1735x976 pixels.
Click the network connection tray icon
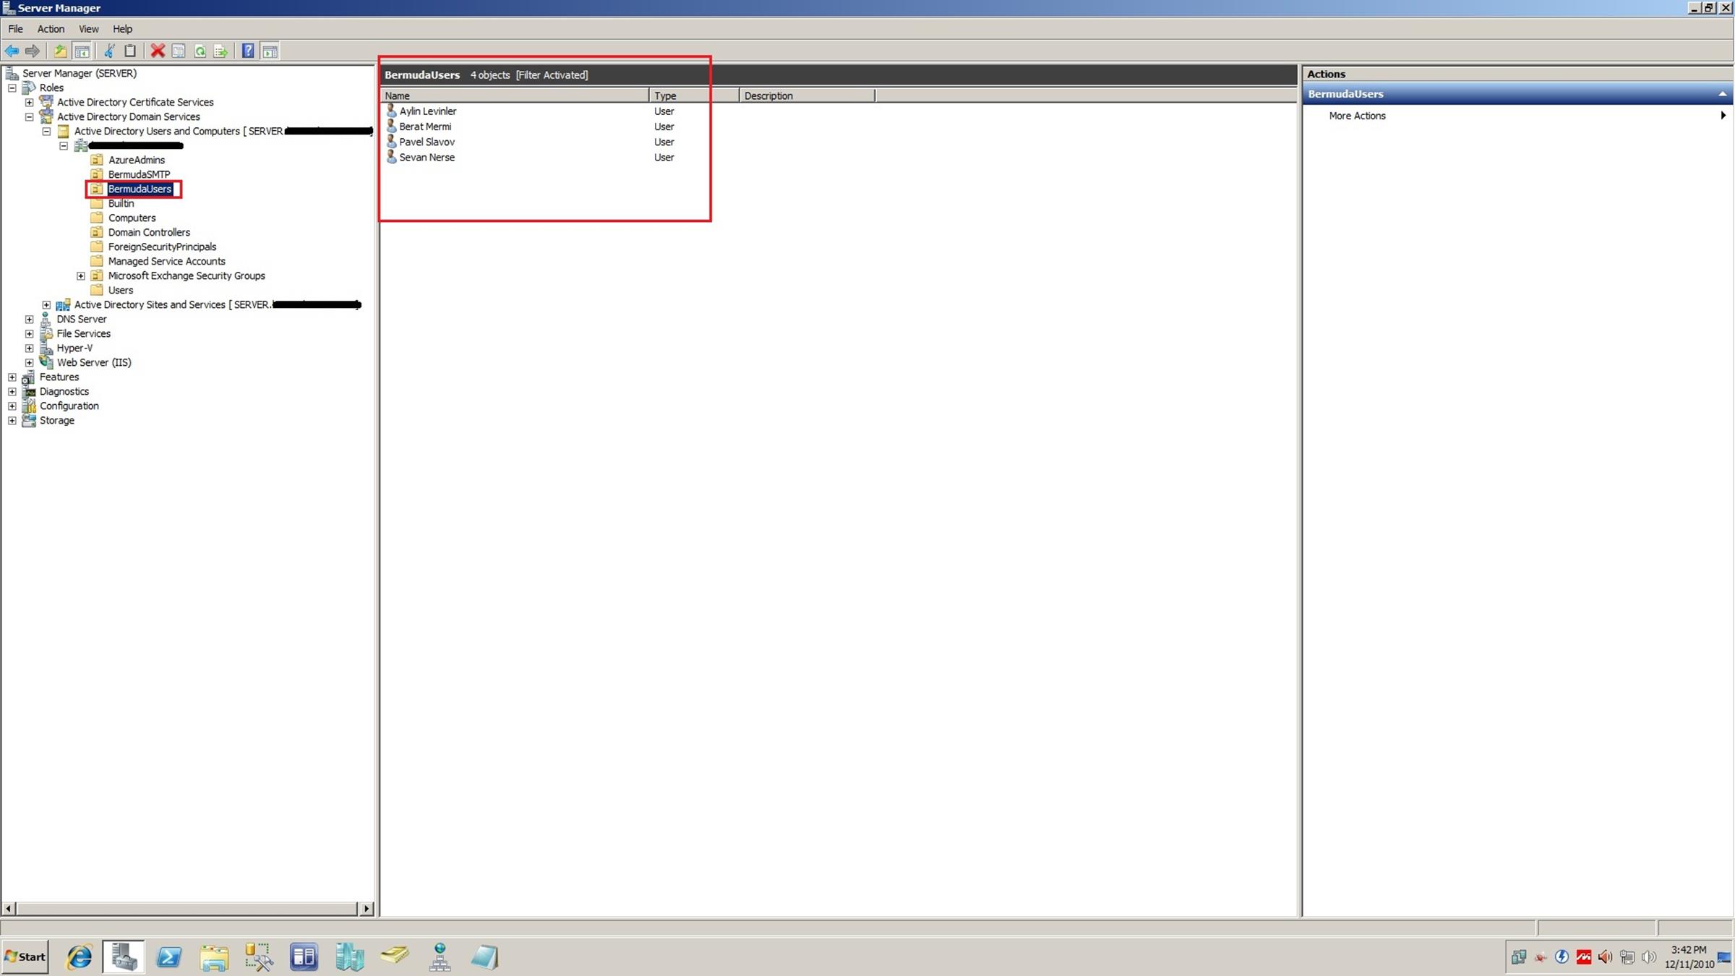[x=1627, y=957]
